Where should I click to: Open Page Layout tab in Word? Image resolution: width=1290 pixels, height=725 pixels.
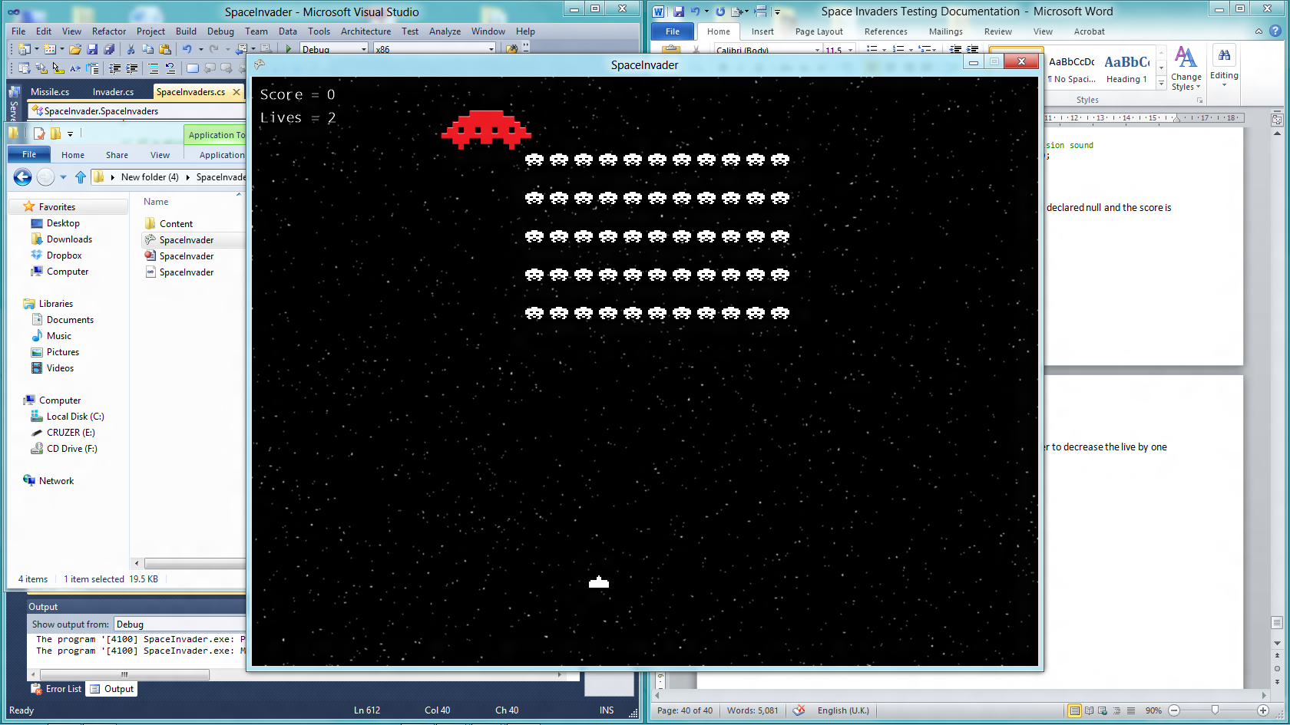click(819, 31)
